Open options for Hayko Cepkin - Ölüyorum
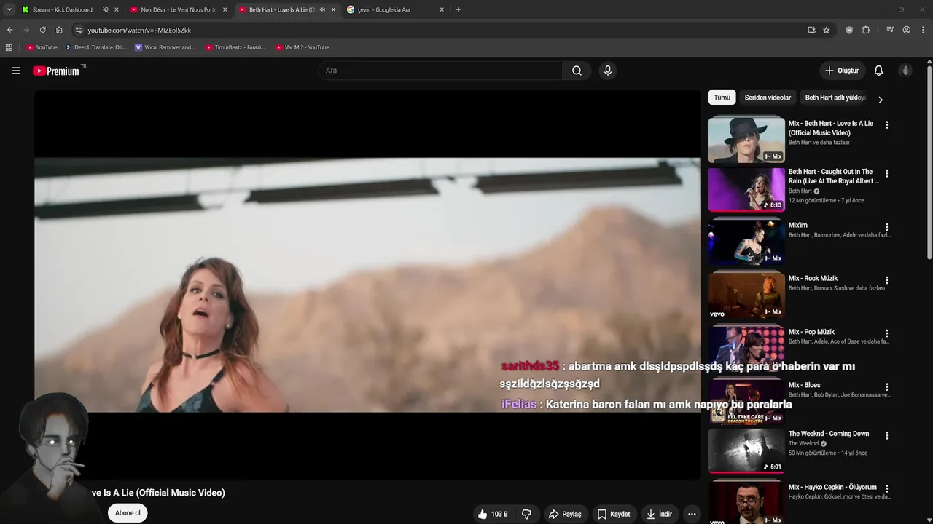This screenshot has height=524, width=933. (x=887, y=489)
